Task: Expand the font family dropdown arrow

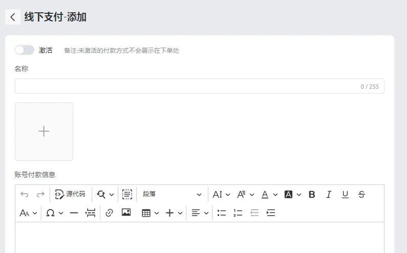Action: coord(252,194)
